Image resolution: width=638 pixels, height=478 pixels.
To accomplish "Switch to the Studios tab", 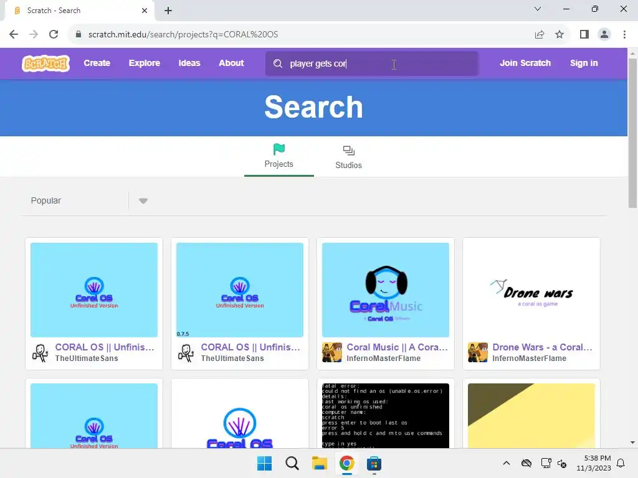I will pos(349,157).
